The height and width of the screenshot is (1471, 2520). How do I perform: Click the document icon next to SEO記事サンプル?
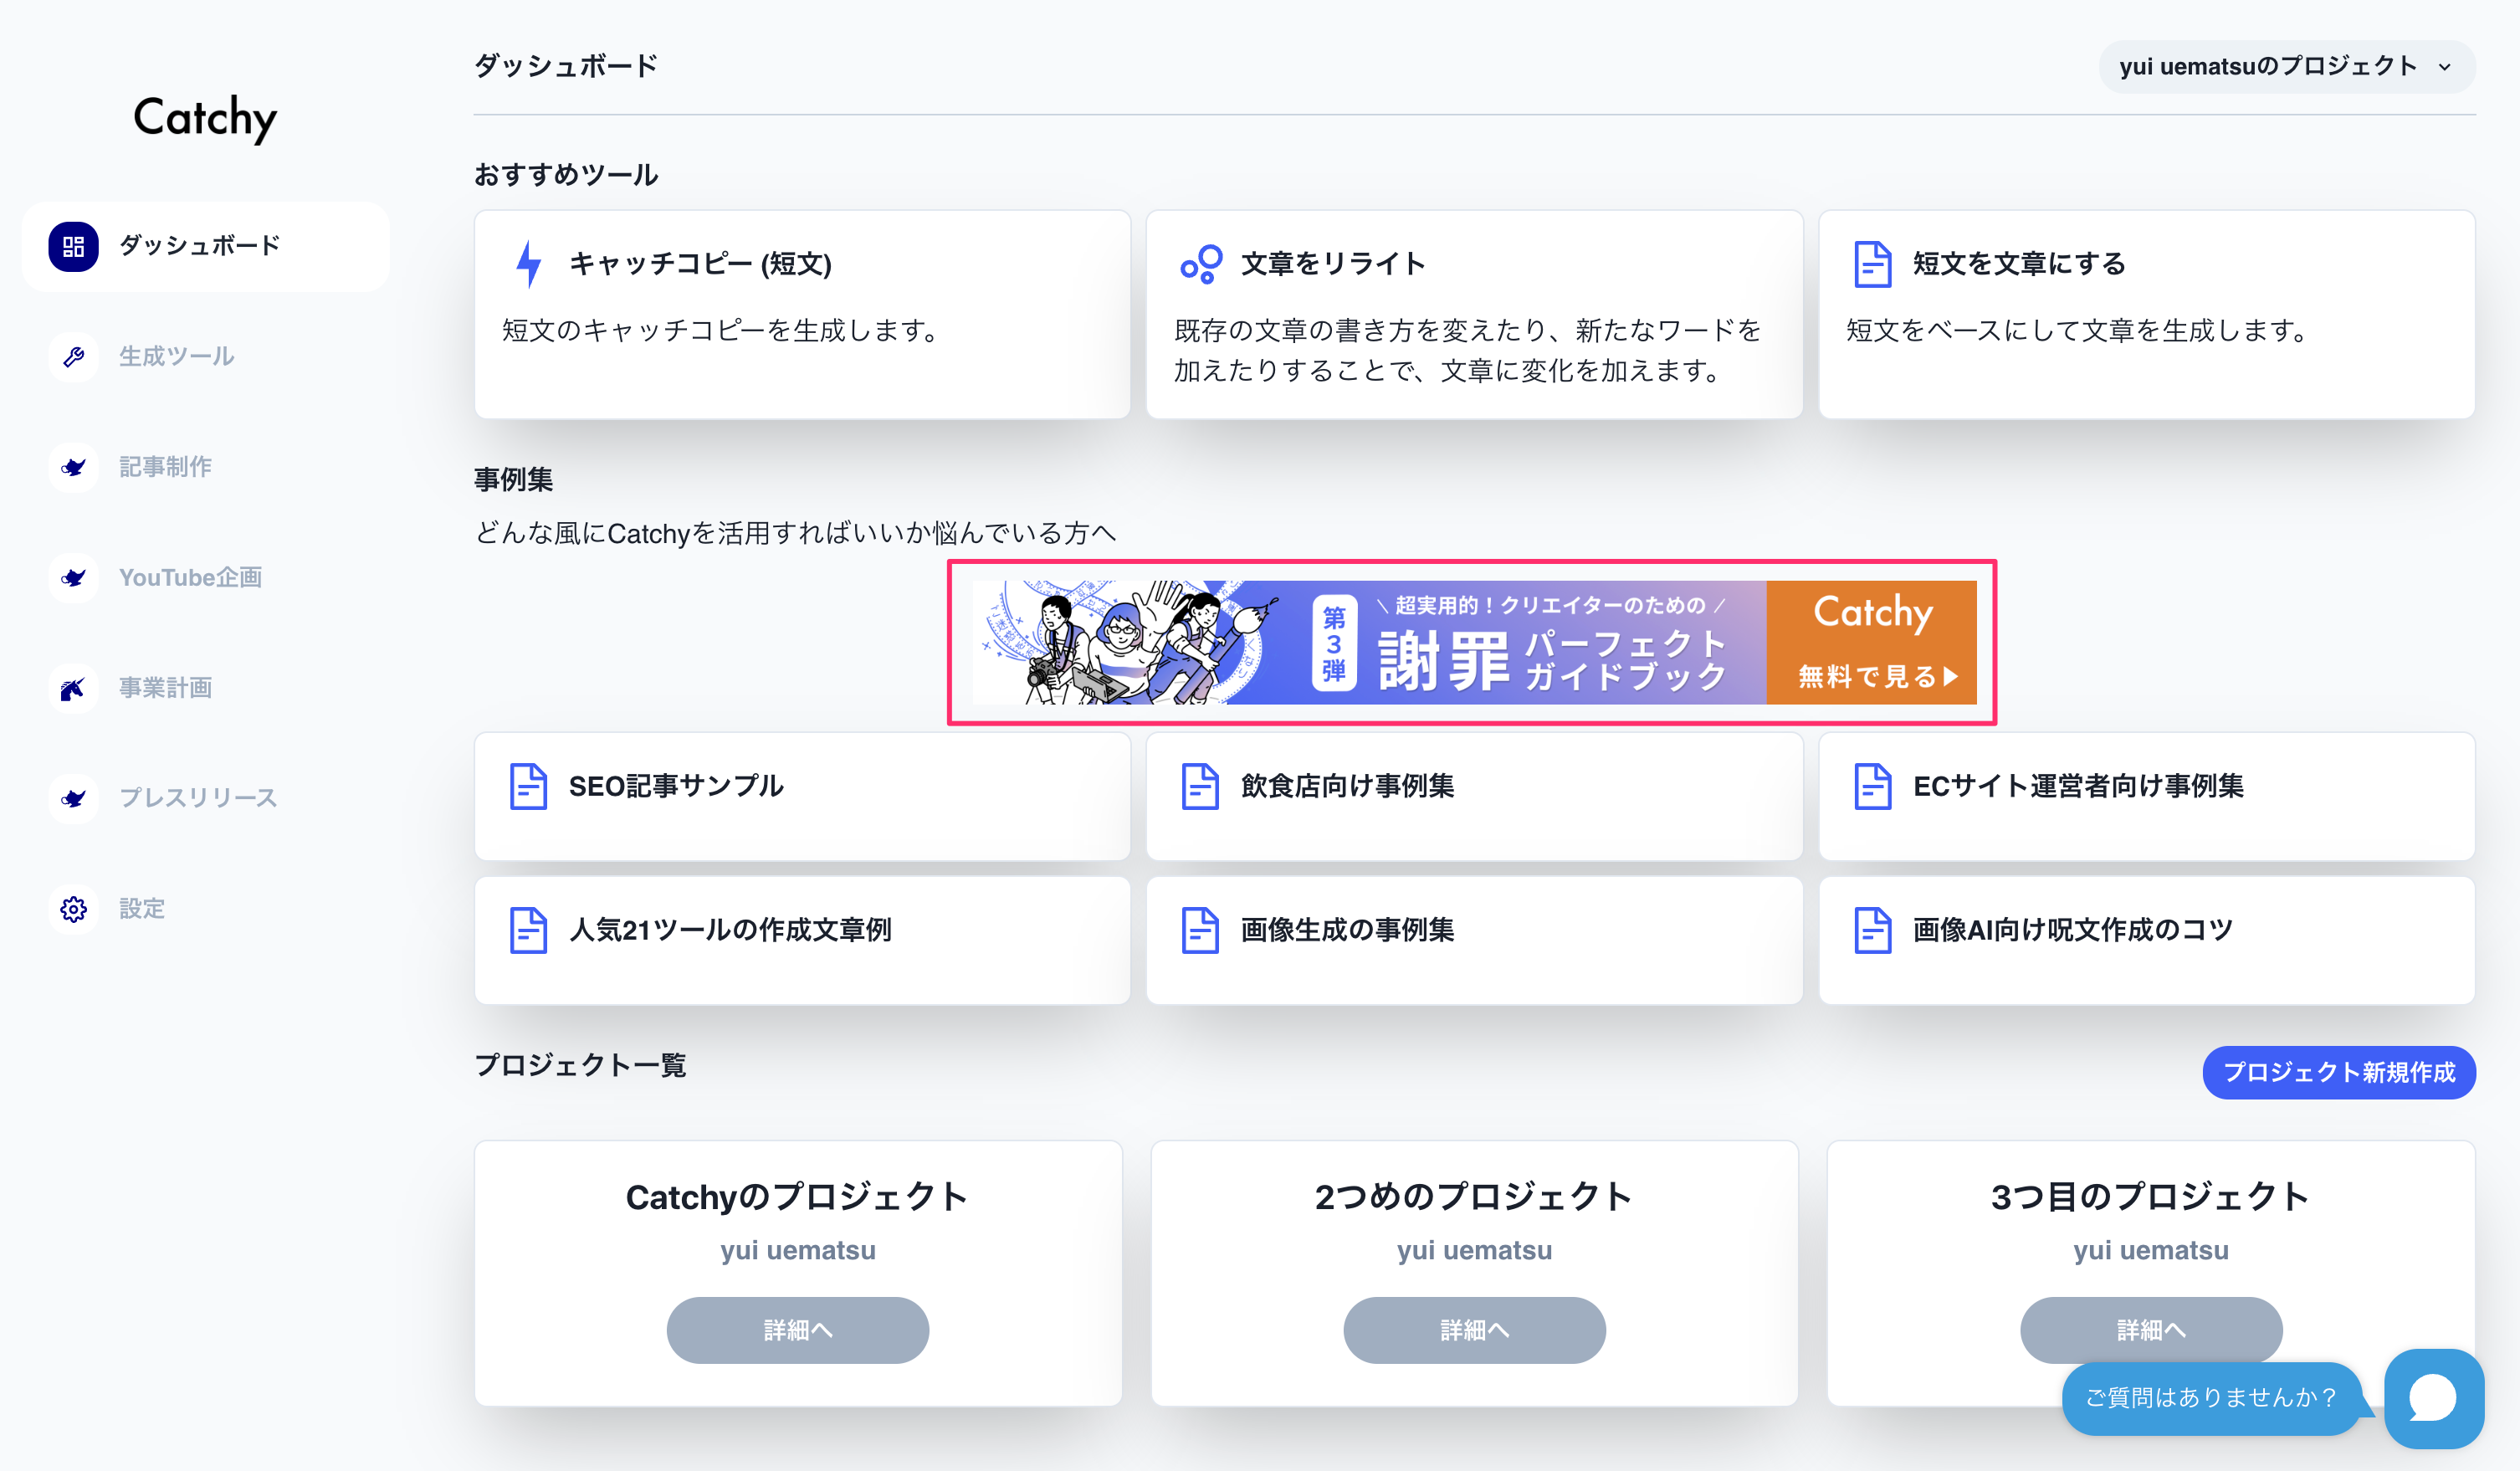click(x=528, y=786)
